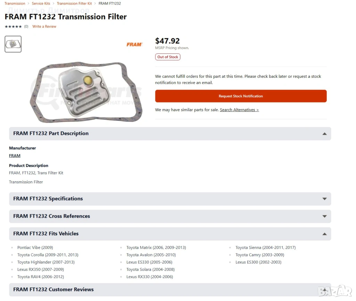Click the Request Stock Notification button

click(x=241, y=96)
